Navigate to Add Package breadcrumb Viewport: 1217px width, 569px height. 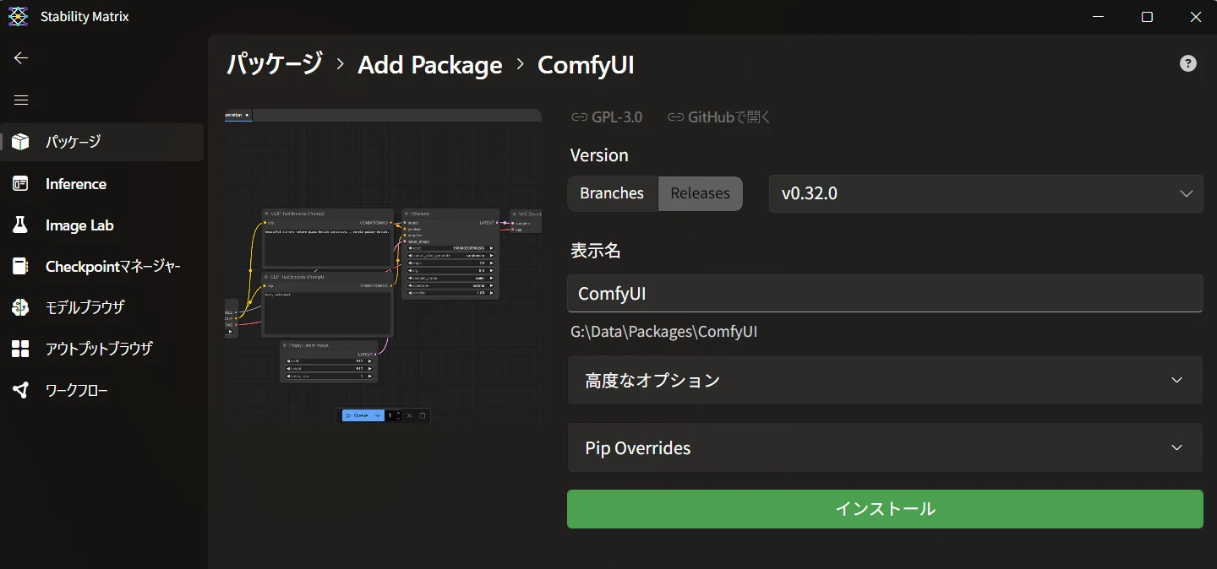click(x=430, y=65)
